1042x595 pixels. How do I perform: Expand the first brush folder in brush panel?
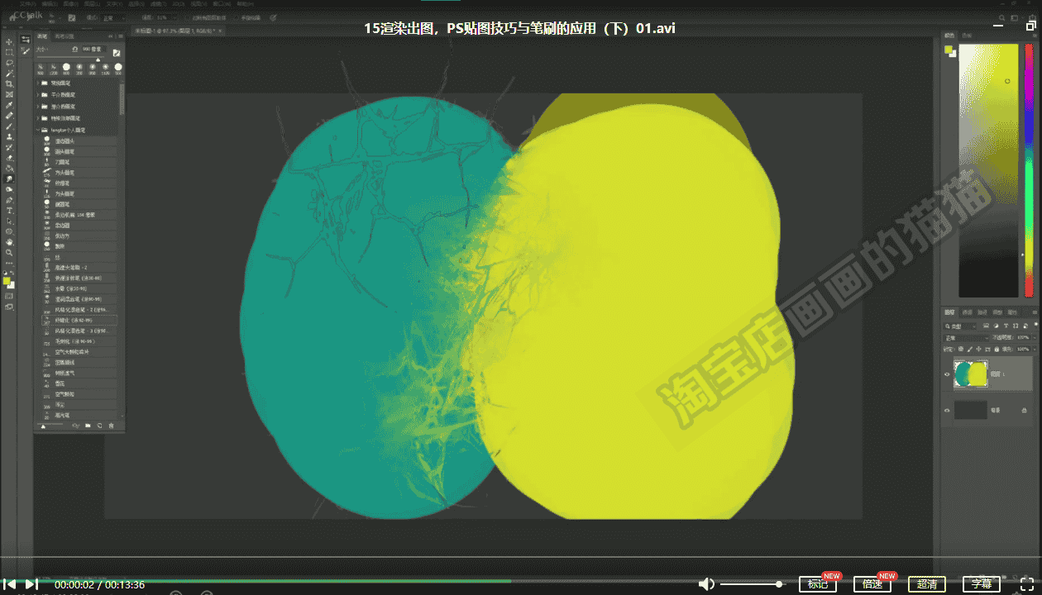39,83
